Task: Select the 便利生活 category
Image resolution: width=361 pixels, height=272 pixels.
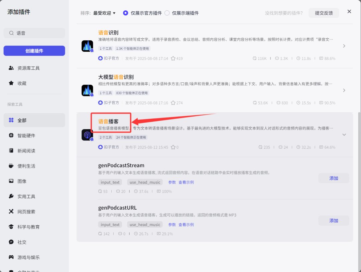Action: coord(34,166)
